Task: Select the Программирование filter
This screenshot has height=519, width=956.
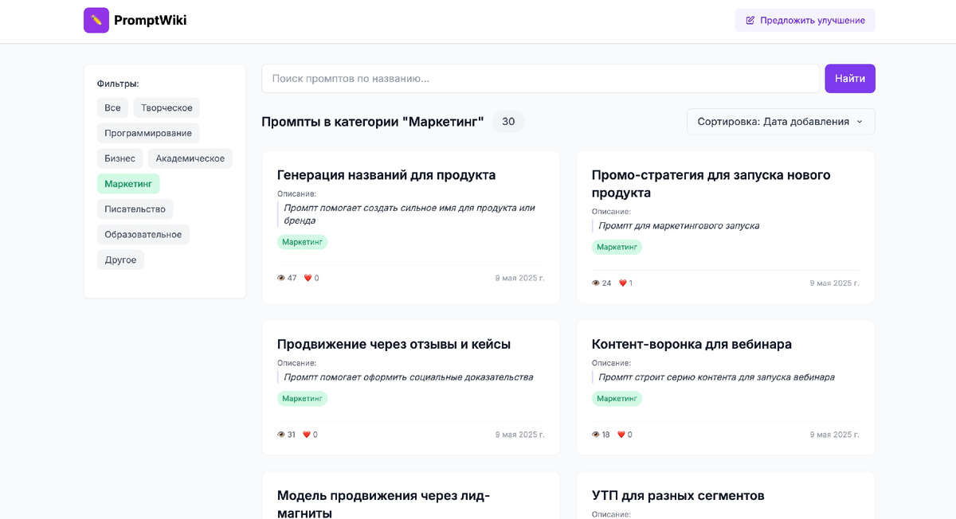Action: pyautogui.click(x=148, y=132)
